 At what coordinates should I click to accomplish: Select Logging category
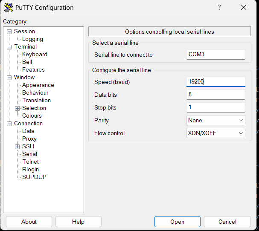pyautogui.click(x=32, y=39)
